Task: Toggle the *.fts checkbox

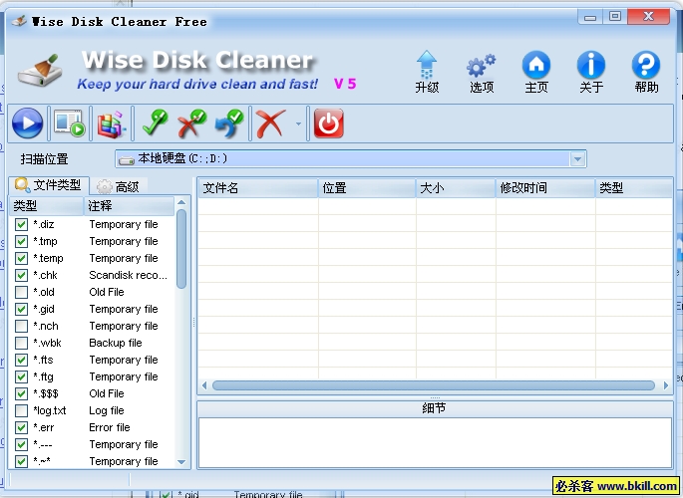Action: 21,360
